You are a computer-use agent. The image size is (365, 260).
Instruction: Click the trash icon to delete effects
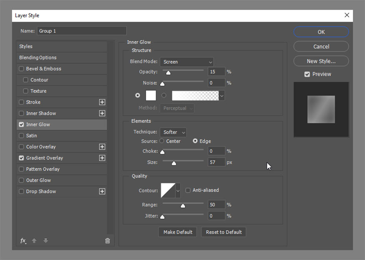coord(107,241)
